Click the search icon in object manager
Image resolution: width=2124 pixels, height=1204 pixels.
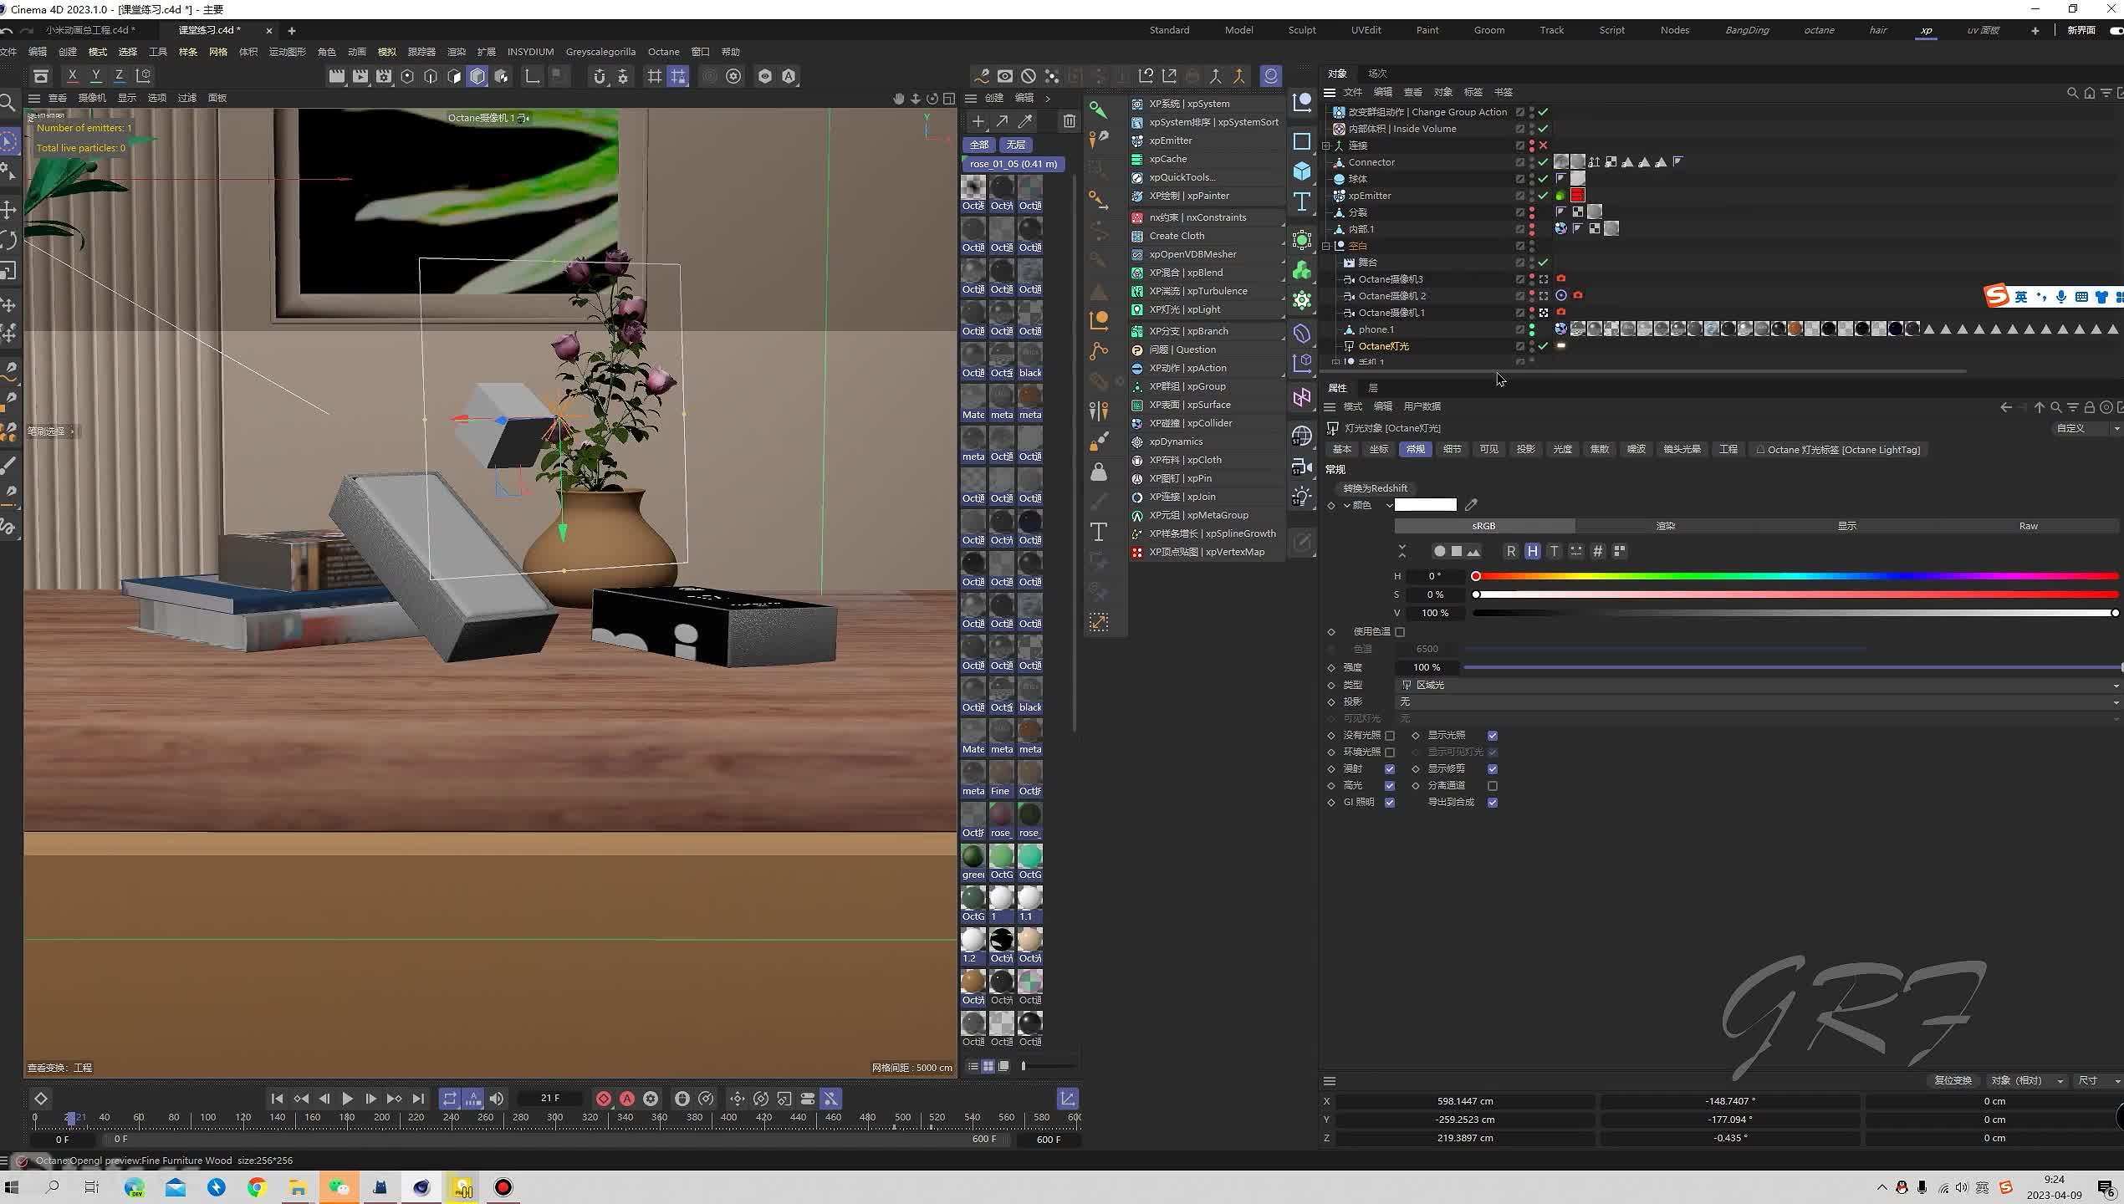click(2073, 93)
